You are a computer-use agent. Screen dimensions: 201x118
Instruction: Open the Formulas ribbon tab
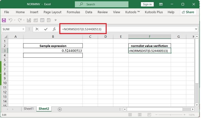(x=73, y=12)
